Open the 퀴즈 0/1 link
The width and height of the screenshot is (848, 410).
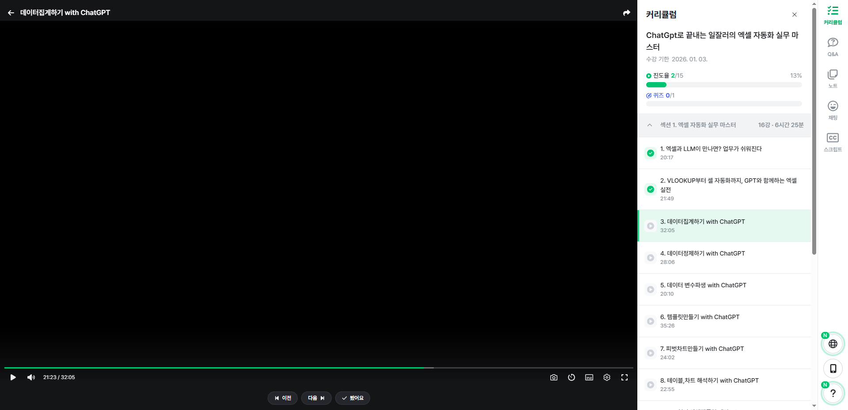click(660, 95)
